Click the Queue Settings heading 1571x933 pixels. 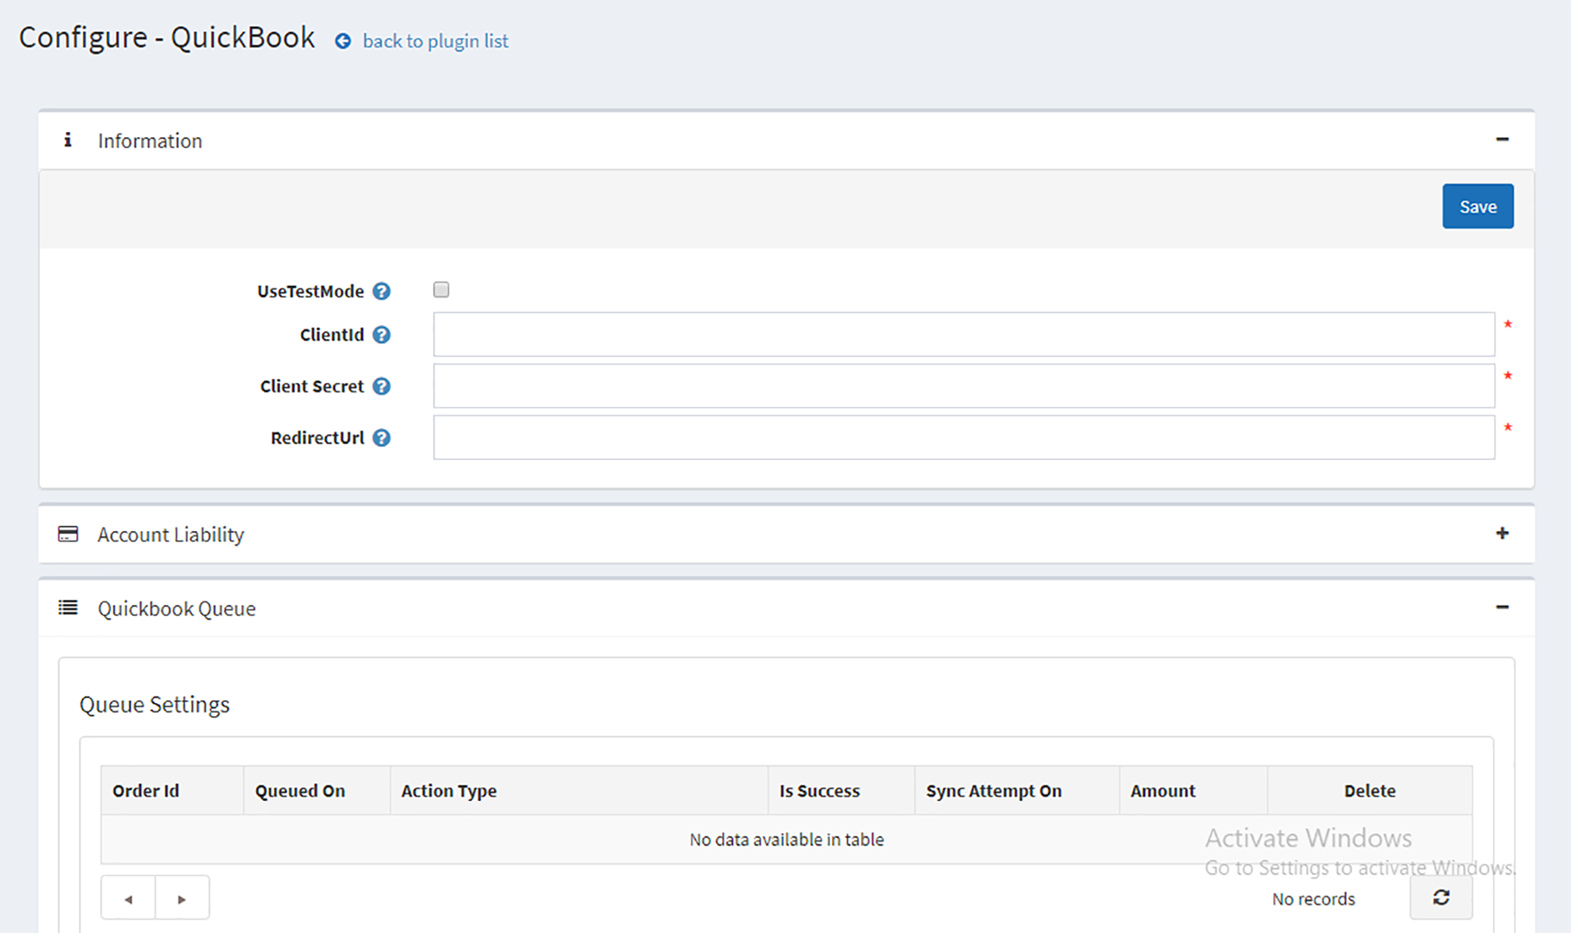pos(155,704)
